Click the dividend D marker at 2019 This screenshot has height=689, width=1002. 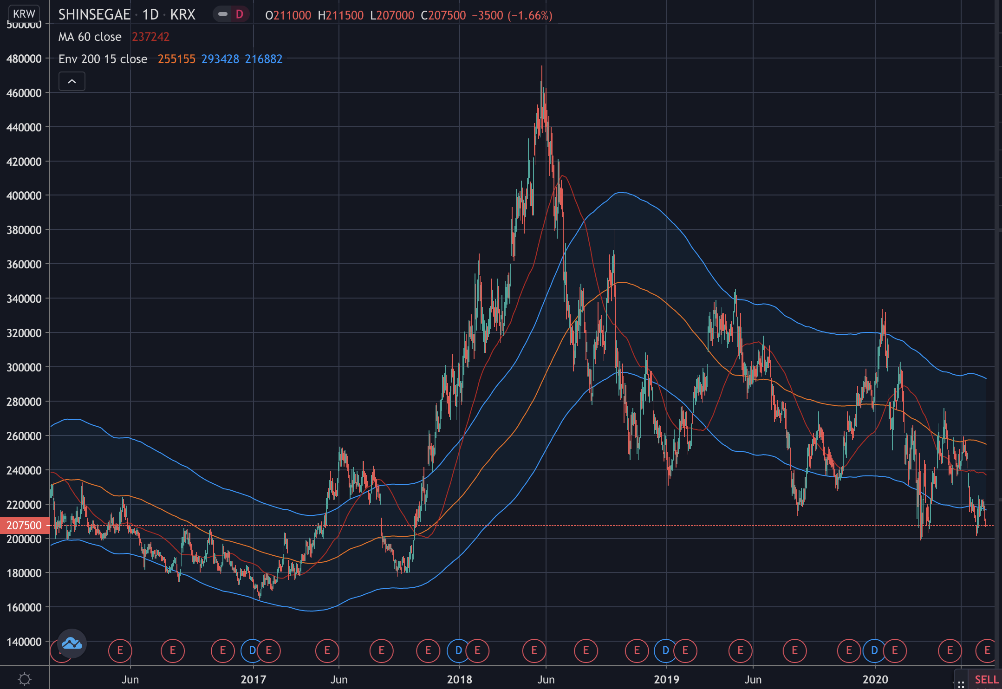(x=665, y=650)
